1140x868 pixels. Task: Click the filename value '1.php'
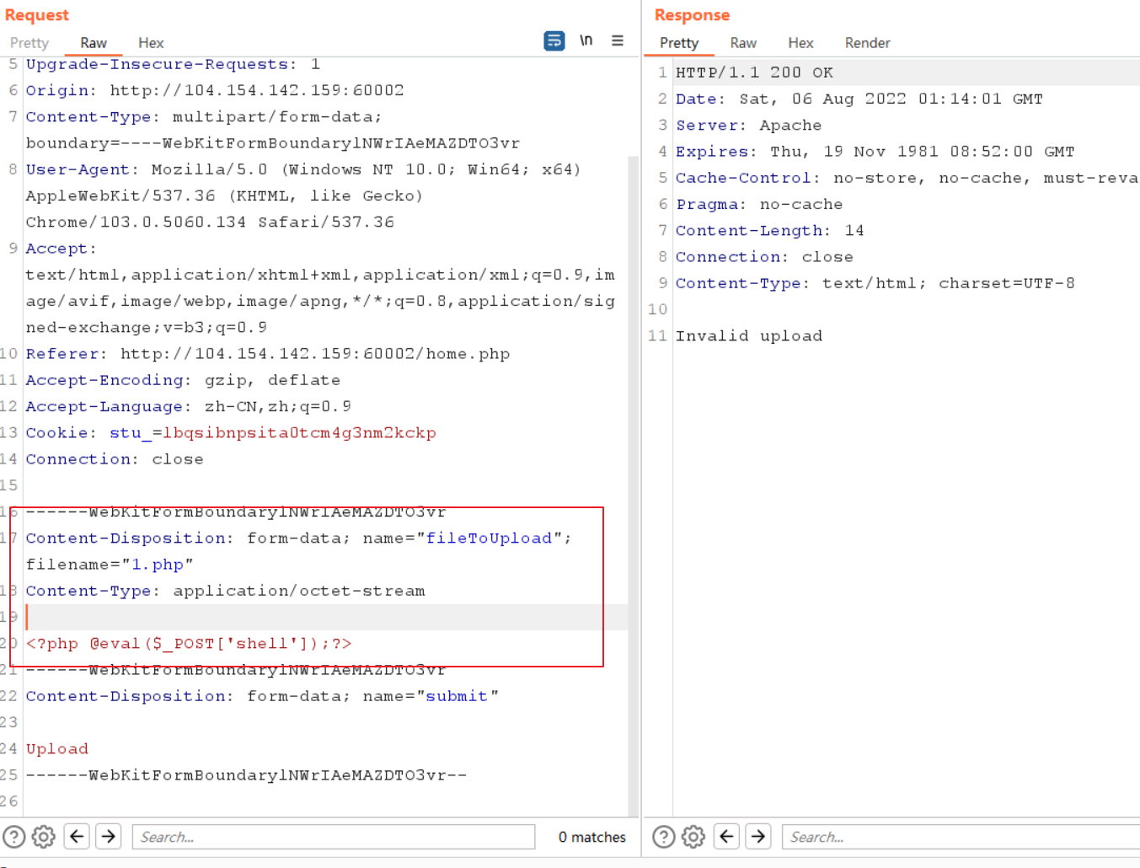click(158, 565)
